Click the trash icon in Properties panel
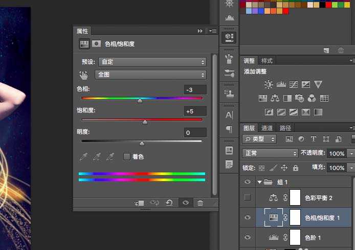The height and width of the screenshot is (250, 355). pos(200,203)
